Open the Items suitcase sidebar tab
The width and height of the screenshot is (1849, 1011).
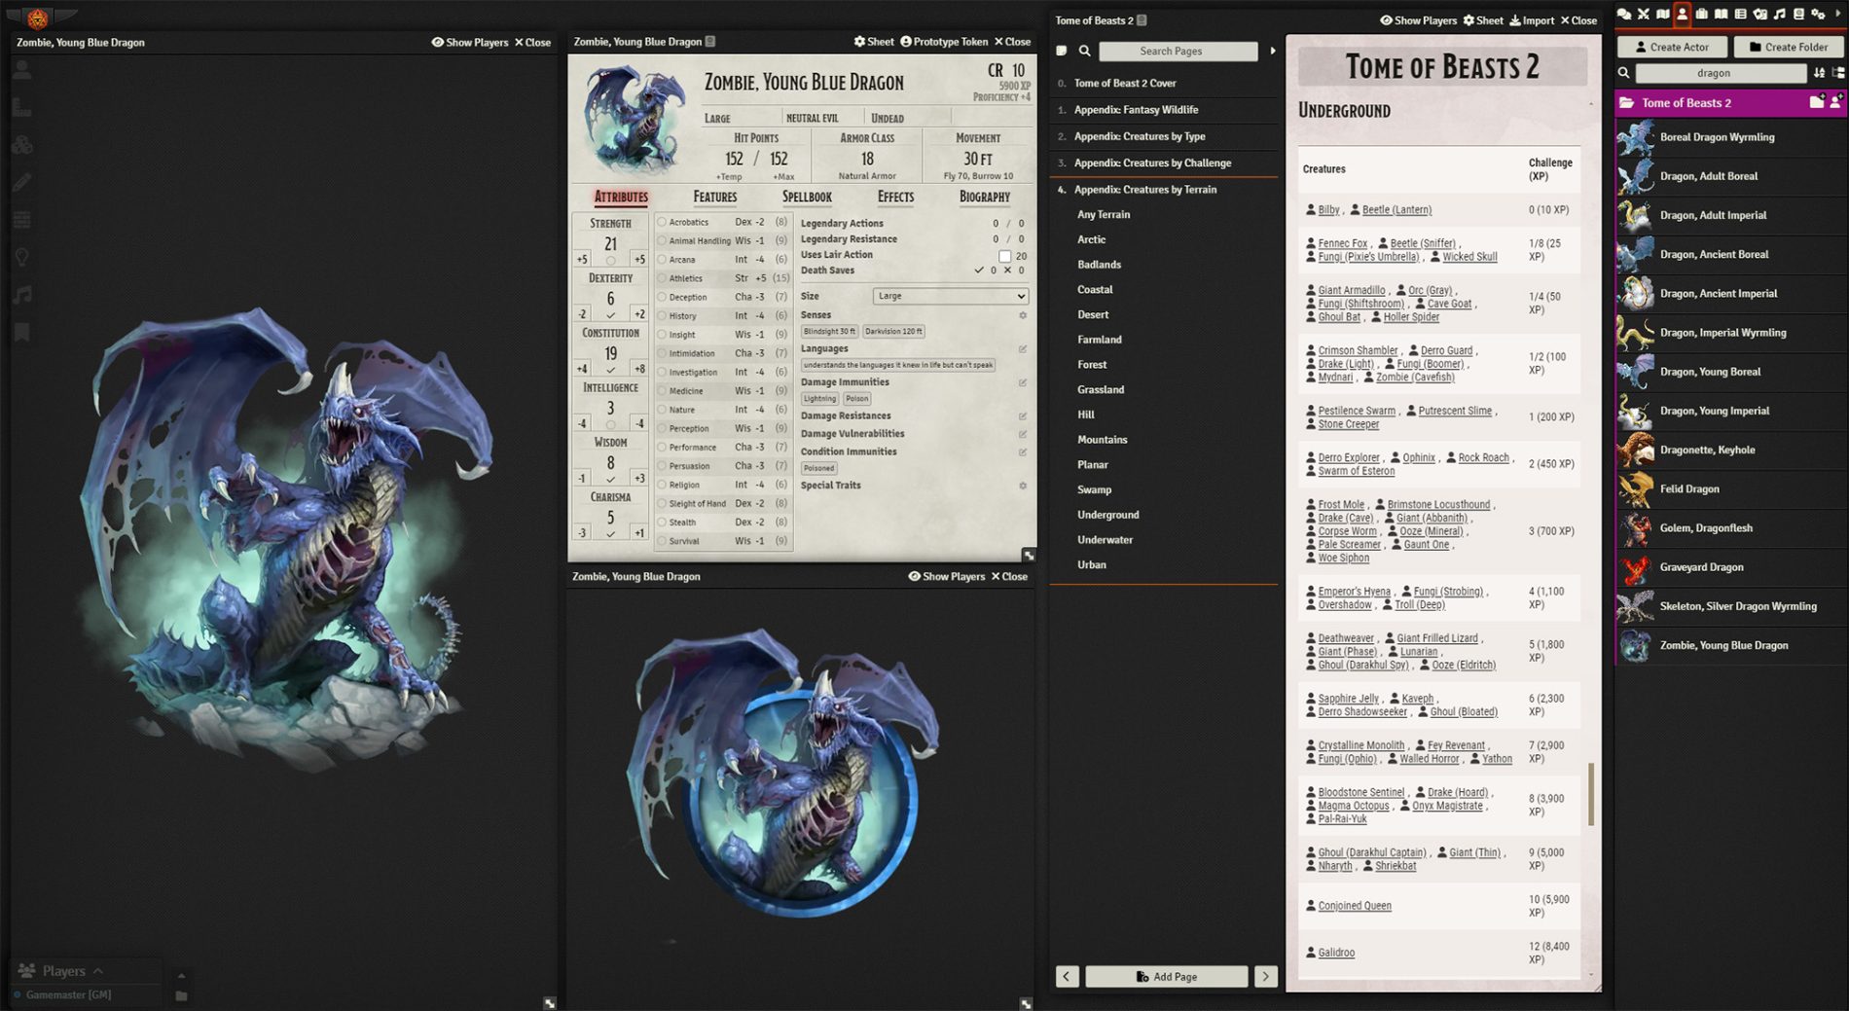[1702, 14]
